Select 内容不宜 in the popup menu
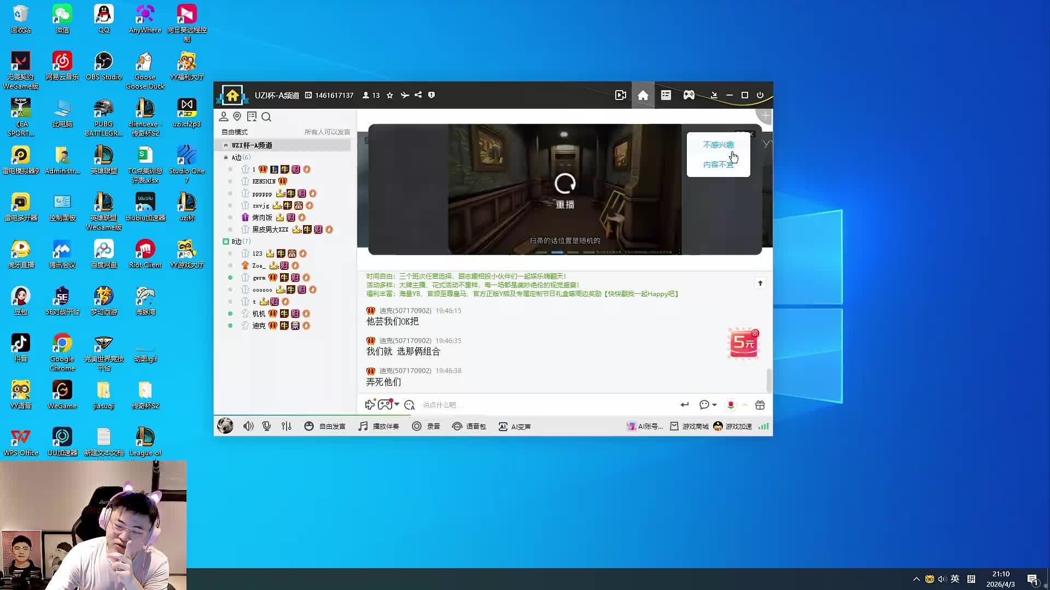Image resolution: width=1050 pixels, height=590 pixels. click(x=718, y=164)
